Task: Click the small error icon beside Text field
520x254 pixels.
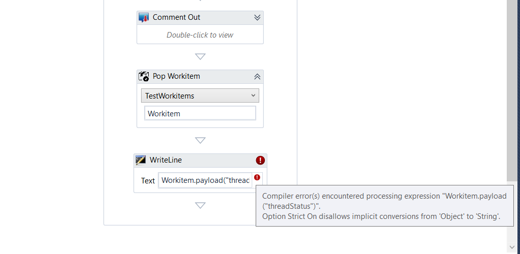Action: coord(257,178)
